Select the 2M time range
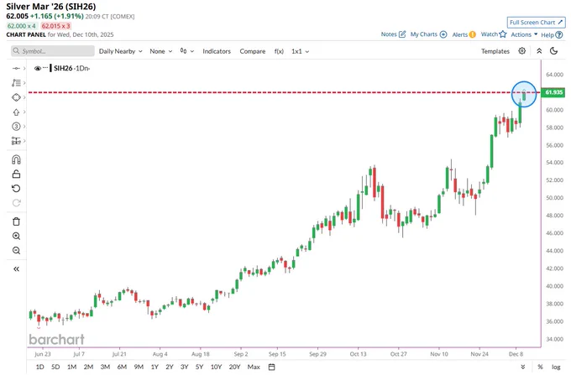571x375 pixels. click(x=88, y=367)
